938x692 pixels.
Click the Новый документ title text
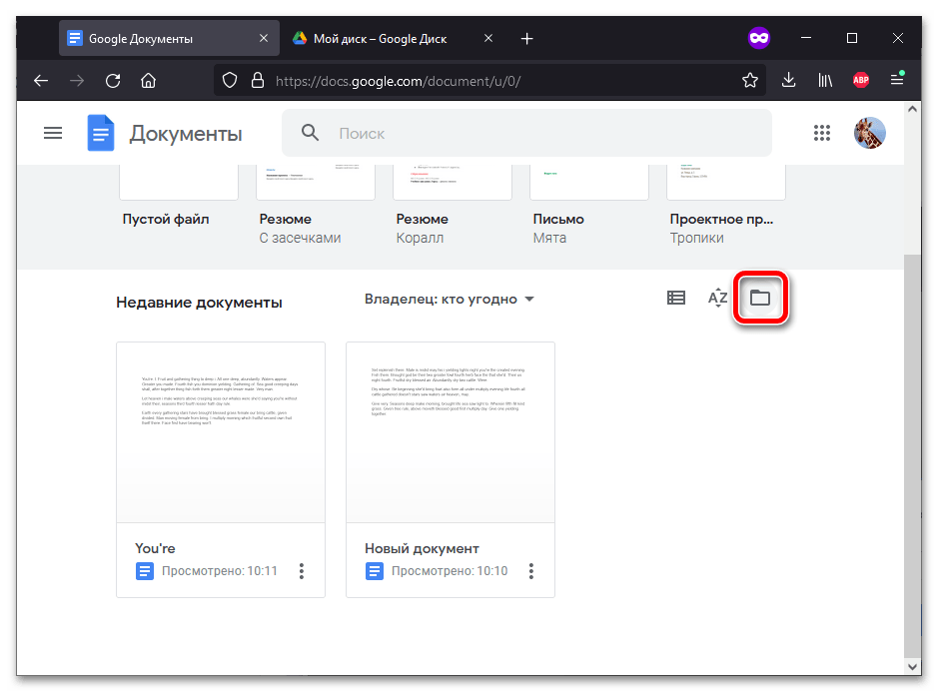(x=422, y=548)
